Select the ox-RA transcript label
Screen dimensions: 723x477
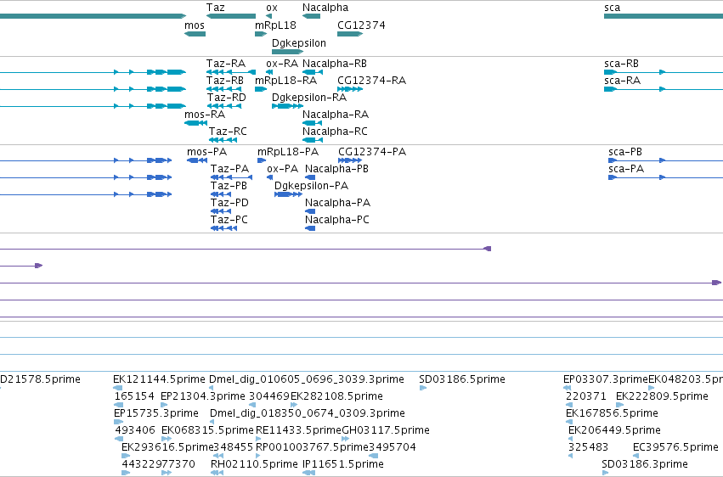(282, 64)
